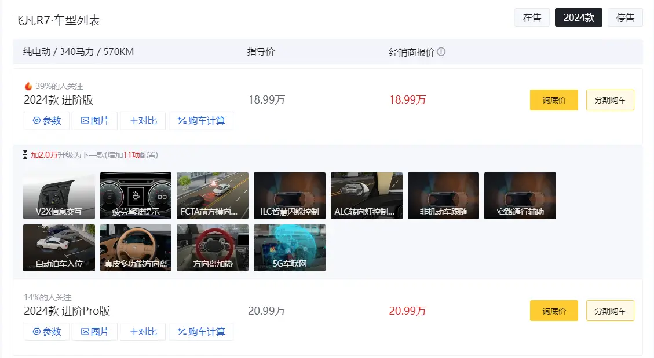Click the red 18.99万 dealer price
The image size is (654, 358).
[407, 100]
